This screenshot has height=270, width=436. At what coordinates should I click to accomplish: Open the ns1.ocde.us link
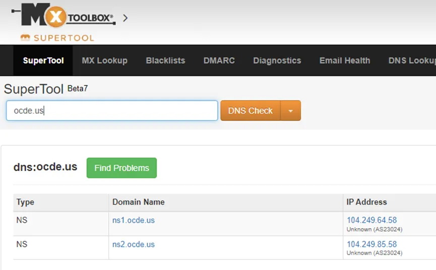click(134, 220)
